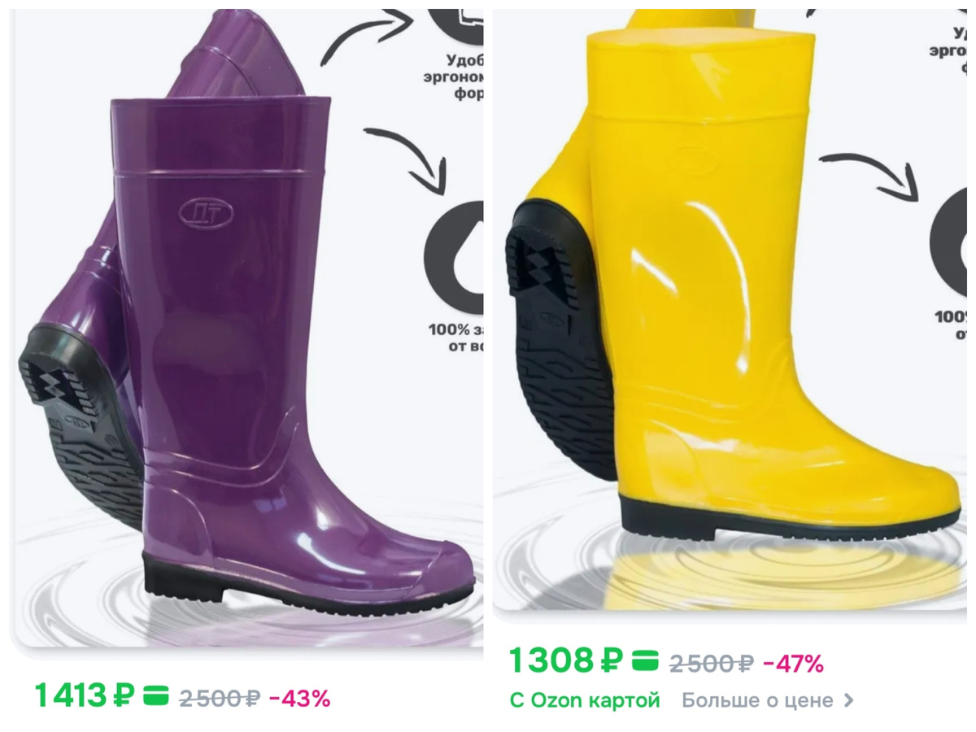Expand the "Больше о цене" chevron
Viewport: 976px width, 732px height.
[849, 700]
